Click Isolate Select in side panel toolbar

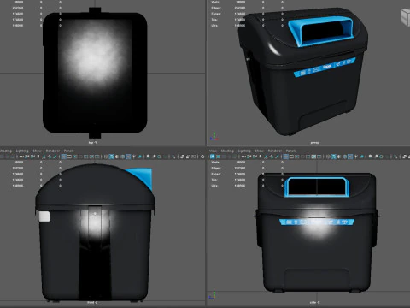395,157
